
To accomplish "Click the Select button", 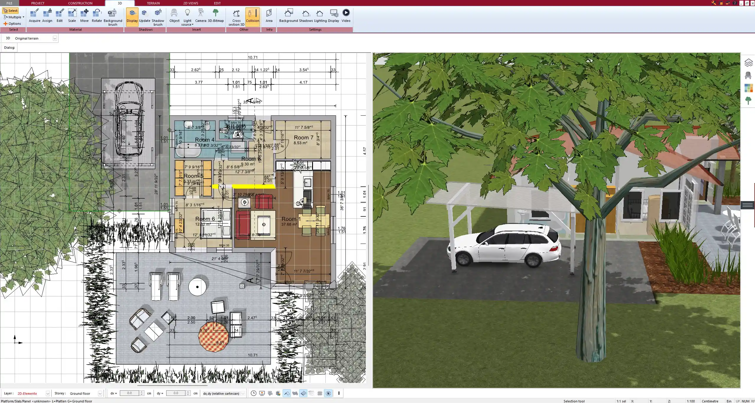I will coord(11,11).
